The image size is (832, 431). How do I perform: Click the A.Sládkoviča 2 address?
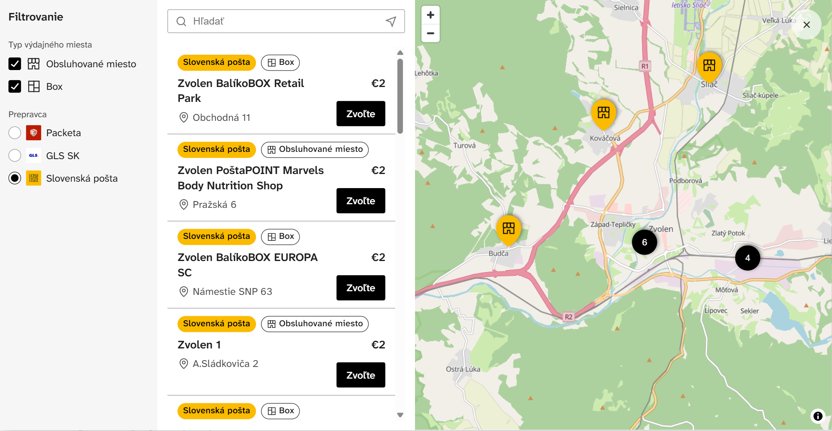click(x=225, y=364)
